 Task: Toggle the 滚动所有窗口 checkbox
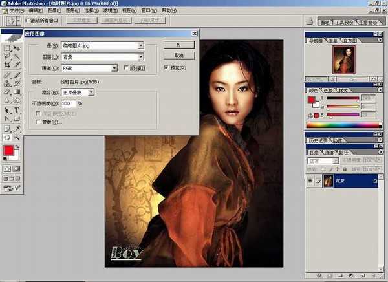[27, 21]
